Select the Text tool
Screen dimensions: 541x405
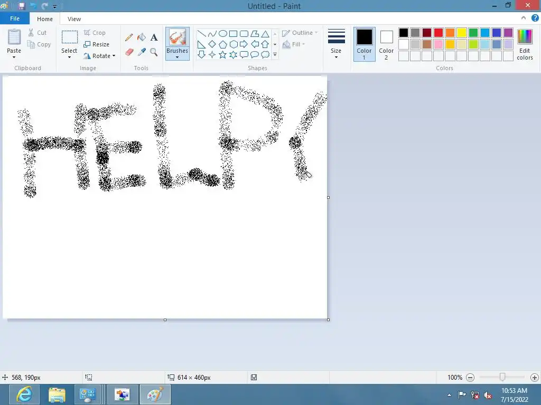(x=154, y=37)
